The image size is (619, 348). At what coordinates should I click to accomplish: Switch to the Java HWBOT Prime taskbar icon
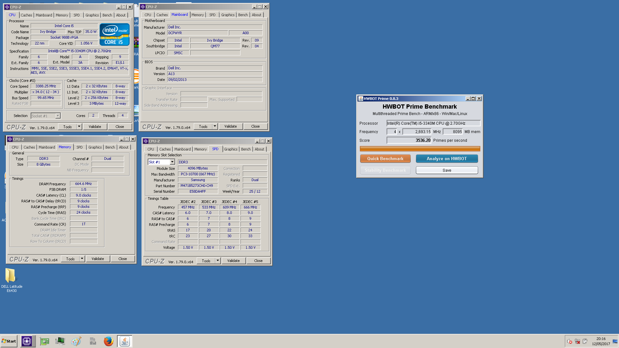(x=125, y=341)
